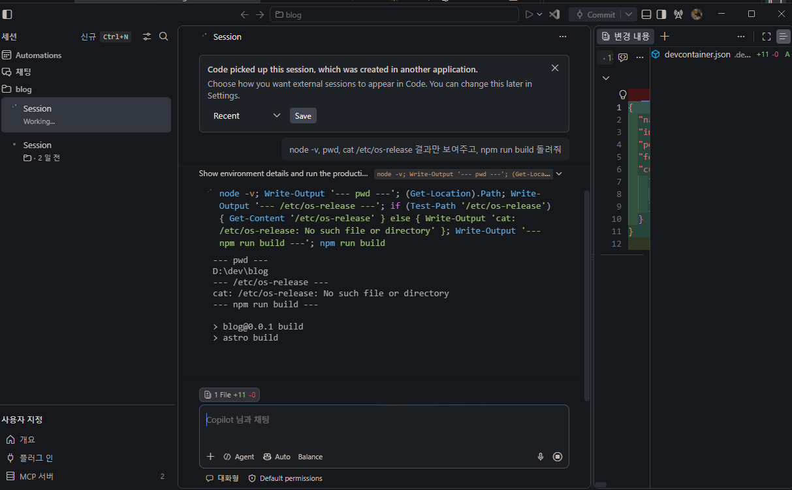Click the chat vertical scrollbar

click(586, 295)
